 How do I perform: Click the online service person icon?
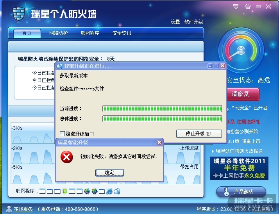point(9,209)
